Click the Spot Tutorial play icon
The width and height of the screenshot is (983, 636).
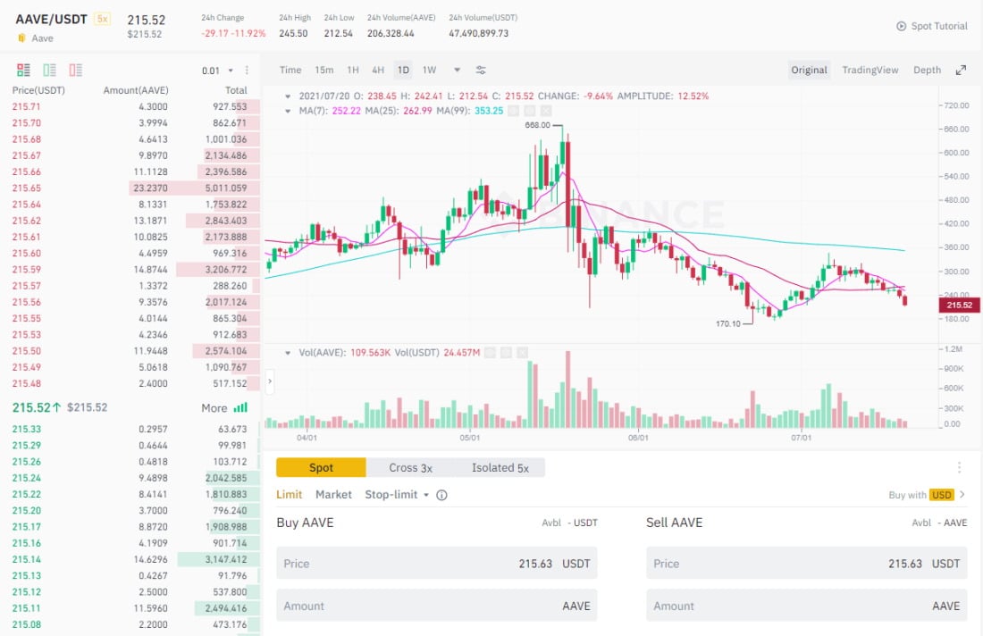point(902,26)
